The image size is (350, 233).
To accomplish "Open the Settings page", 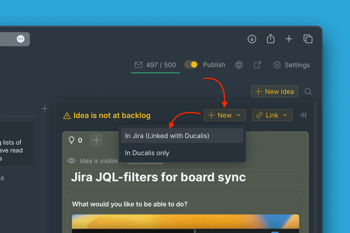I will (292, 65).
